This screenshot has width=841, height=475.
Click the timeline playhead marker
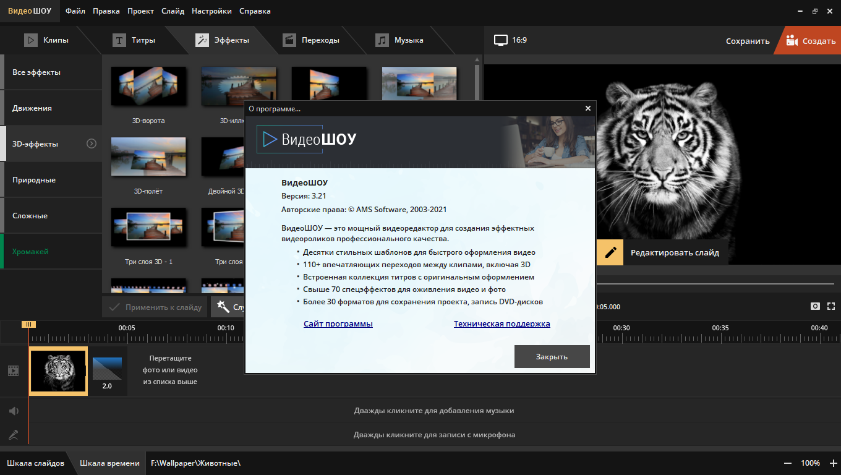point(28,324)
